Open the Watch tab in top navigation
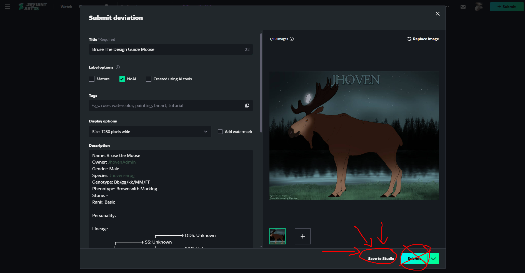525x273 pixels. point(66,7)
